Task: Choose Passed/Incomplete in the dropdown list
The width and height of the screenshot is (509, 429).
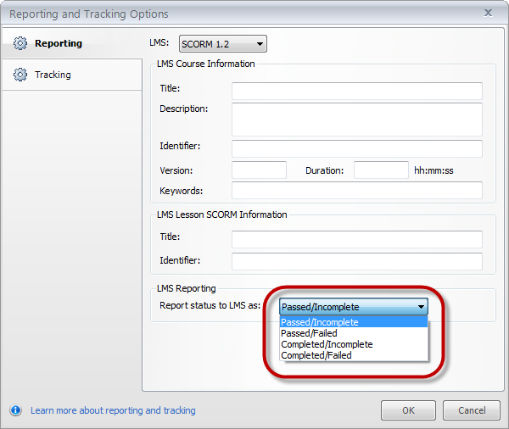Action: 354,322
